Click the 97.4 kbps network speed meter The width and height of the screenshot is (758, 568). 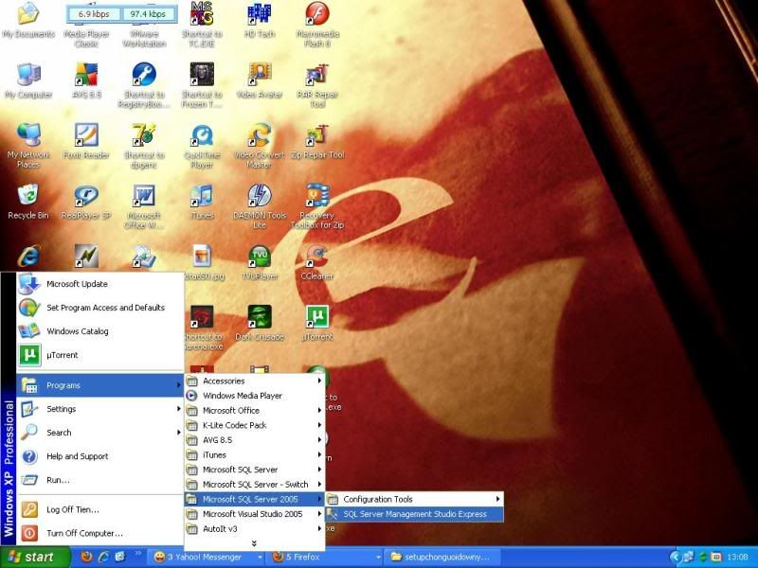click(148, 14)
